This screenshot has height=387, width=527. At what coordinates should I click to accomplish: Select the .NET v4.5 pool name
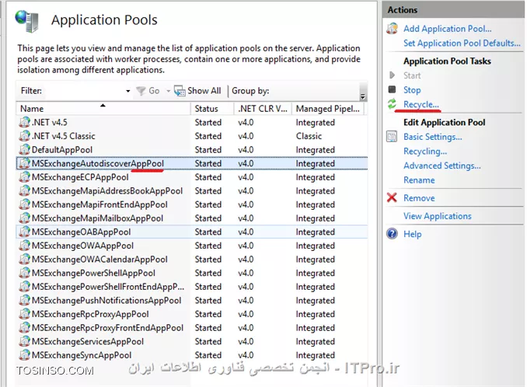[50, 123]
